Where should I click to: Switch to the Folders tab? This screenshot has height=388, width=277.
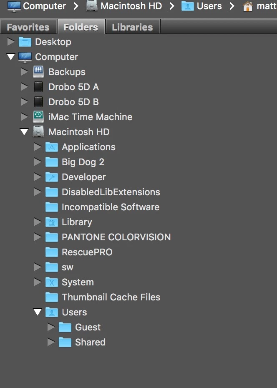click(81, 27)
